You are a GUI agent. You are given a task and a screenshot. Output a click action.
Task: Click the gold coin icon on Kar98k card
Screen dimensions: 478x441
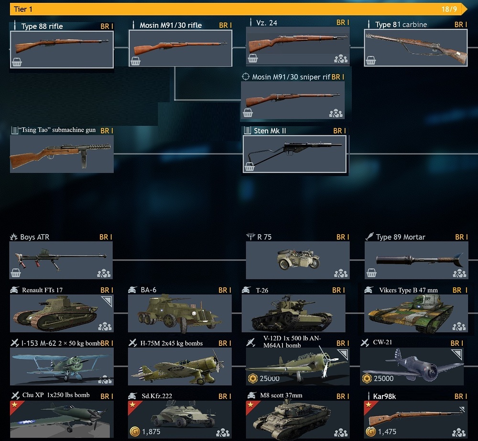pyautogui.click(x=370, y=431)
